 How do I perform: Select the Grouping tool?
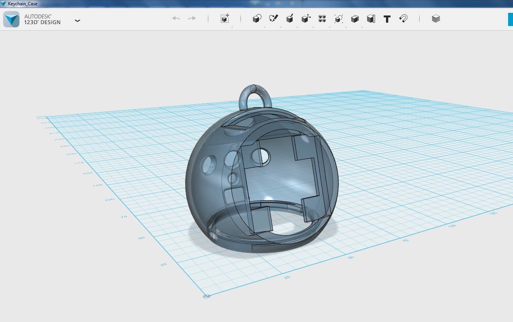click(338, 18)
